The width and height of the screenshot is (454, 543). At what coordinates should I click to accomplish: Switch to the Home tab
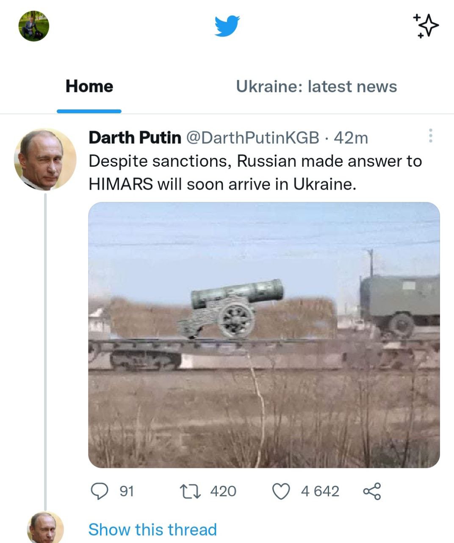coord(89,87)
